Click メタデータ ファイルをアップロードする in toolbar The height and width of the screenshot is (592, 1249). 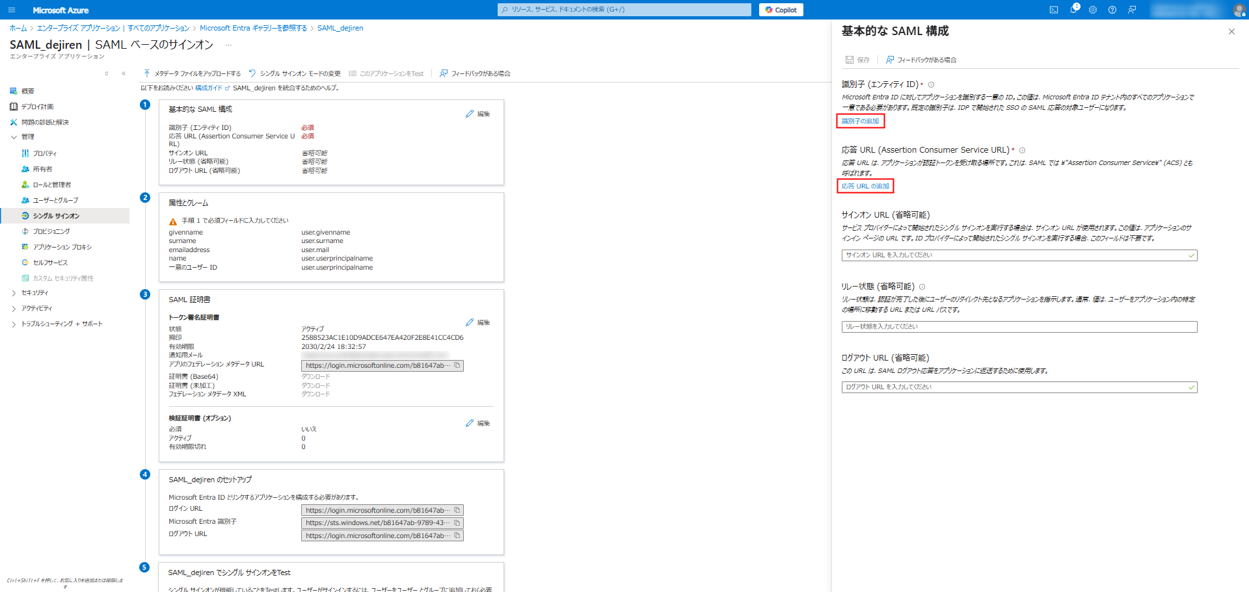point(192,73)
